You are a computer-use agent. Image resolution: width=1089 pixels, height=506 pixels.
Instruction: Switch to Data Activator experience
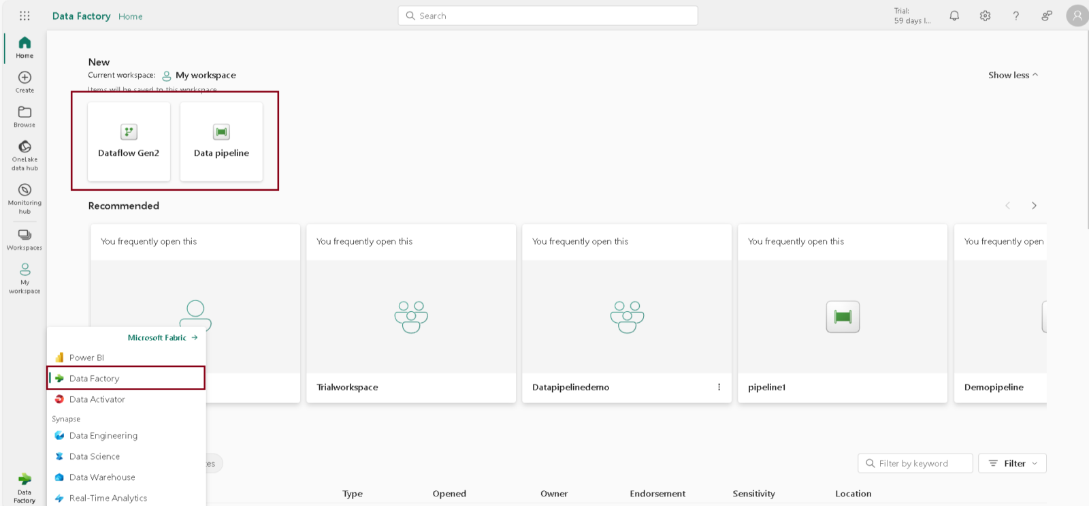(x=126, y=400)
